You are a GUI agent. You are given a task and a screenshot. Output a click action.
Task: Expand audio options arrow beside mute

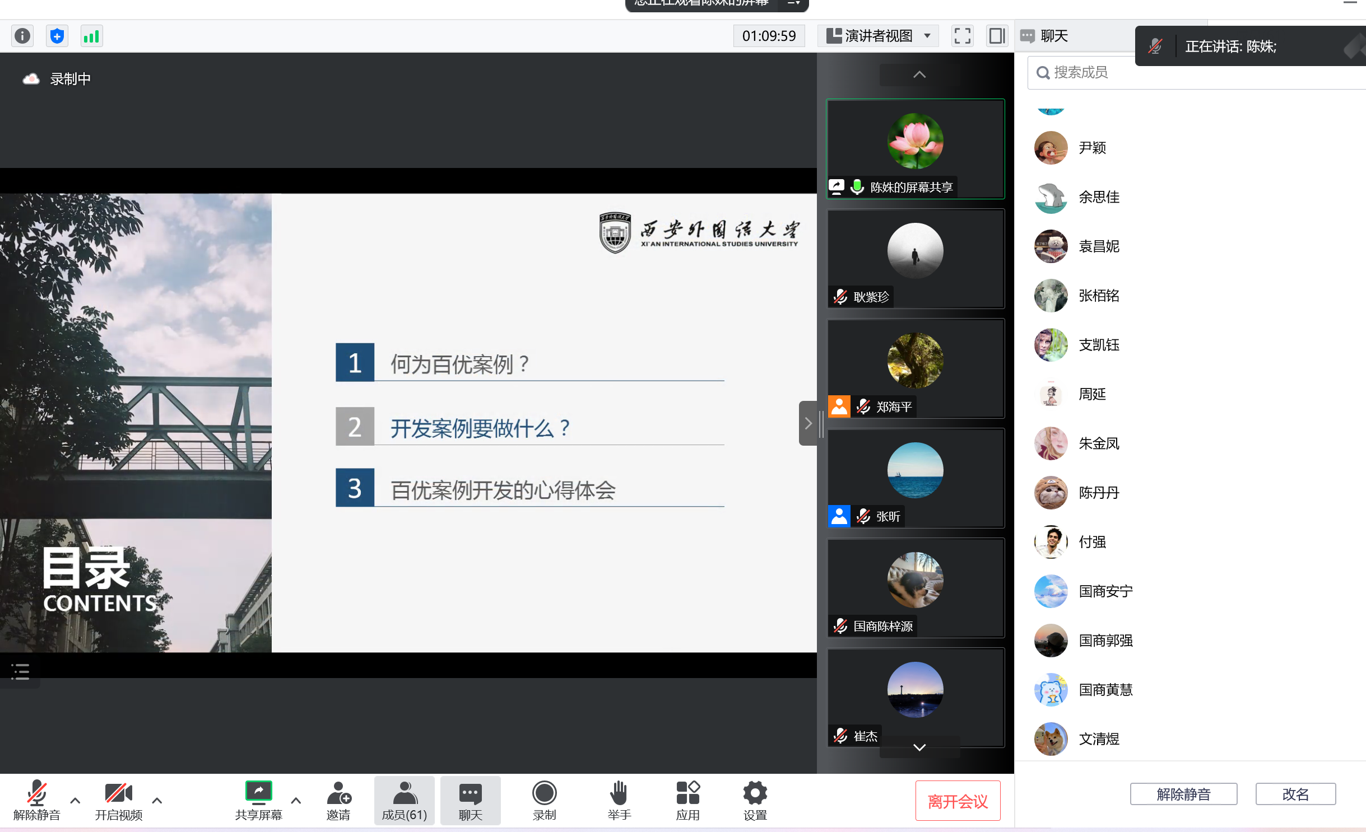[75, 800]
